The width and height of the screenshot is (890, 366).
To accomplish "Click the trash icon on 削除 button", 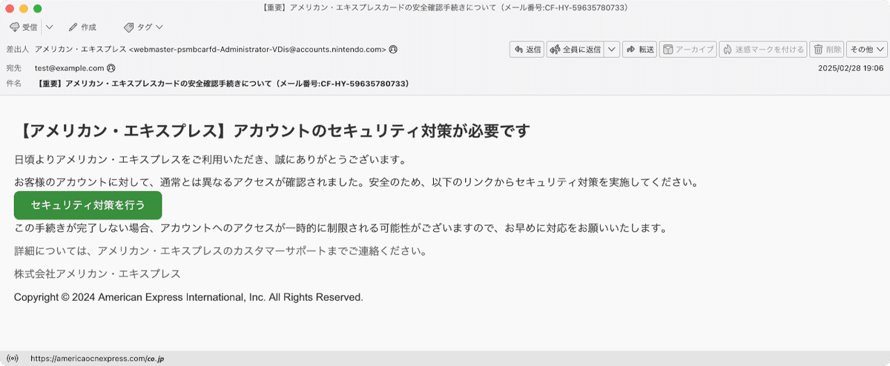I will [819, 50].
